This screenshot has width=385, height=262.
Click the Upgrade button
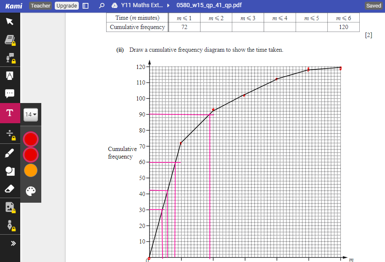point(67,6)
